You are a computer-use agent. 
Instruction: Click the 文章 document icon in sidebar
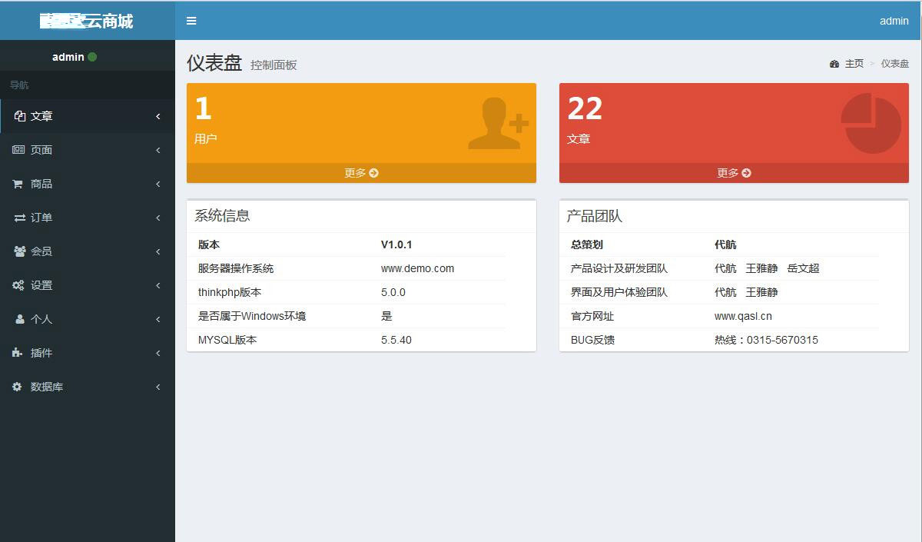20,116
